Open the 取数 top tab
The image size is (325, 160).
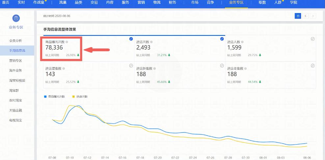[x=262, y=3]
